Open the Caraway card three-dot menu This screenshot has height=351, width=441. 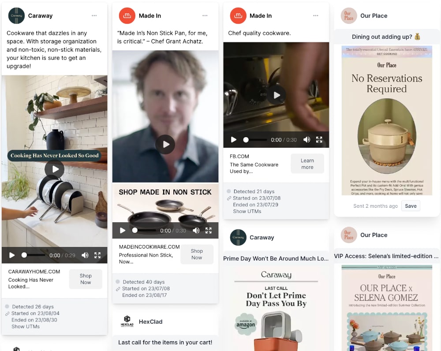(x=94, y=15)
